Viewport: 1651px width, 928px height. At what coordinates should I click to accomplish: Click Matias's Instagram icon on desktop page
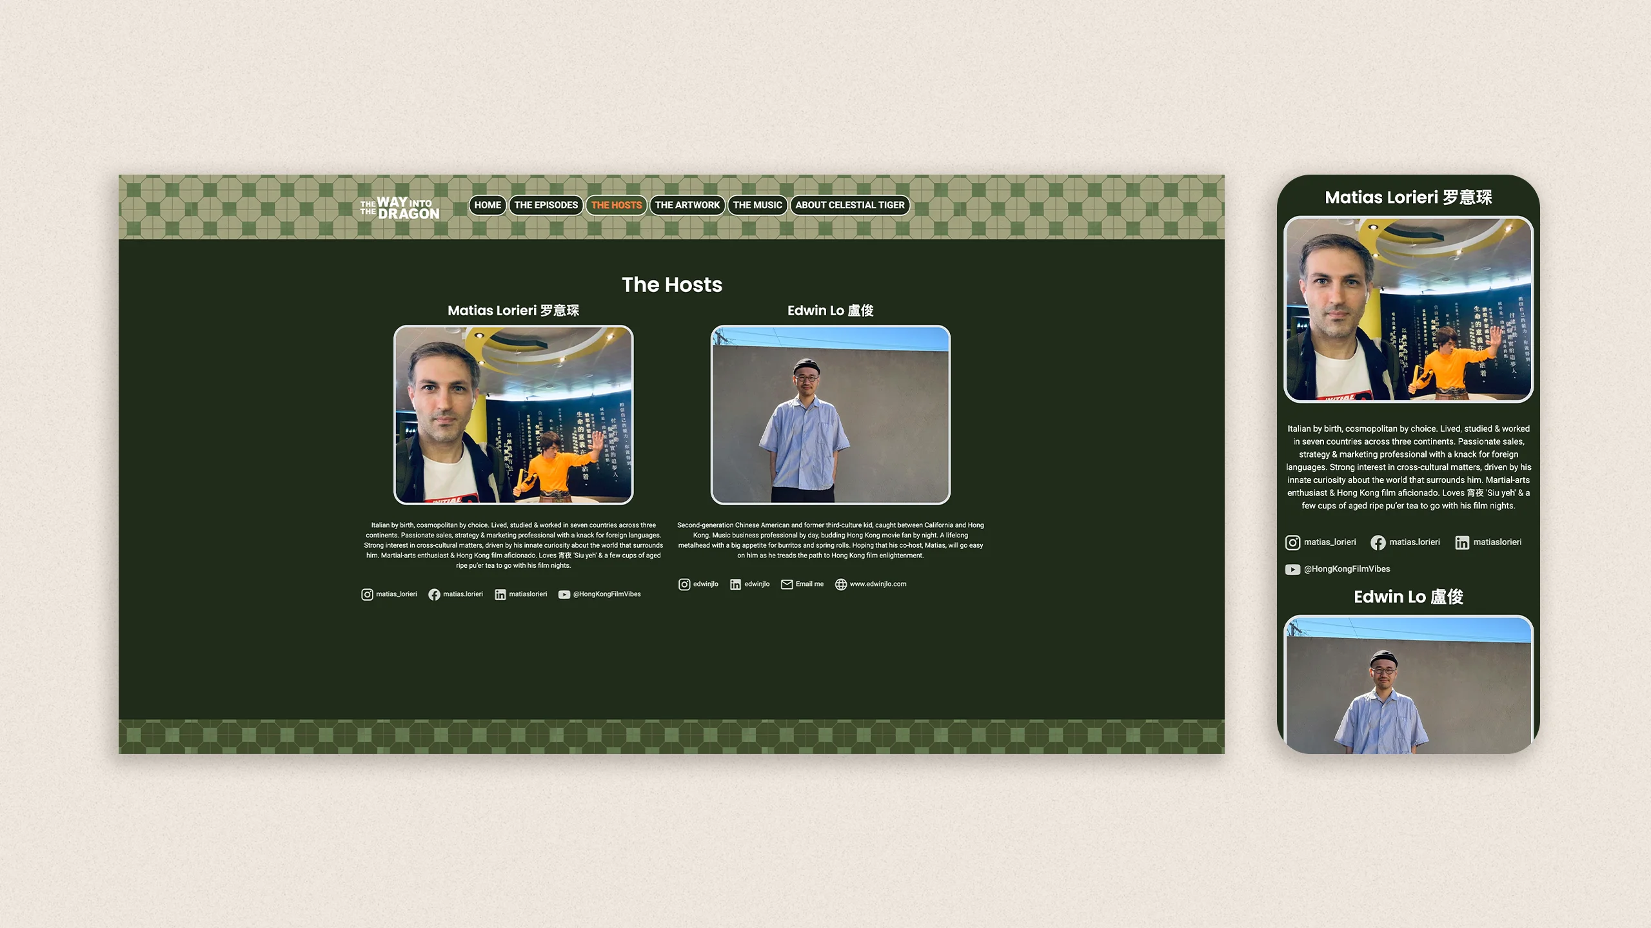pos(367,594)
